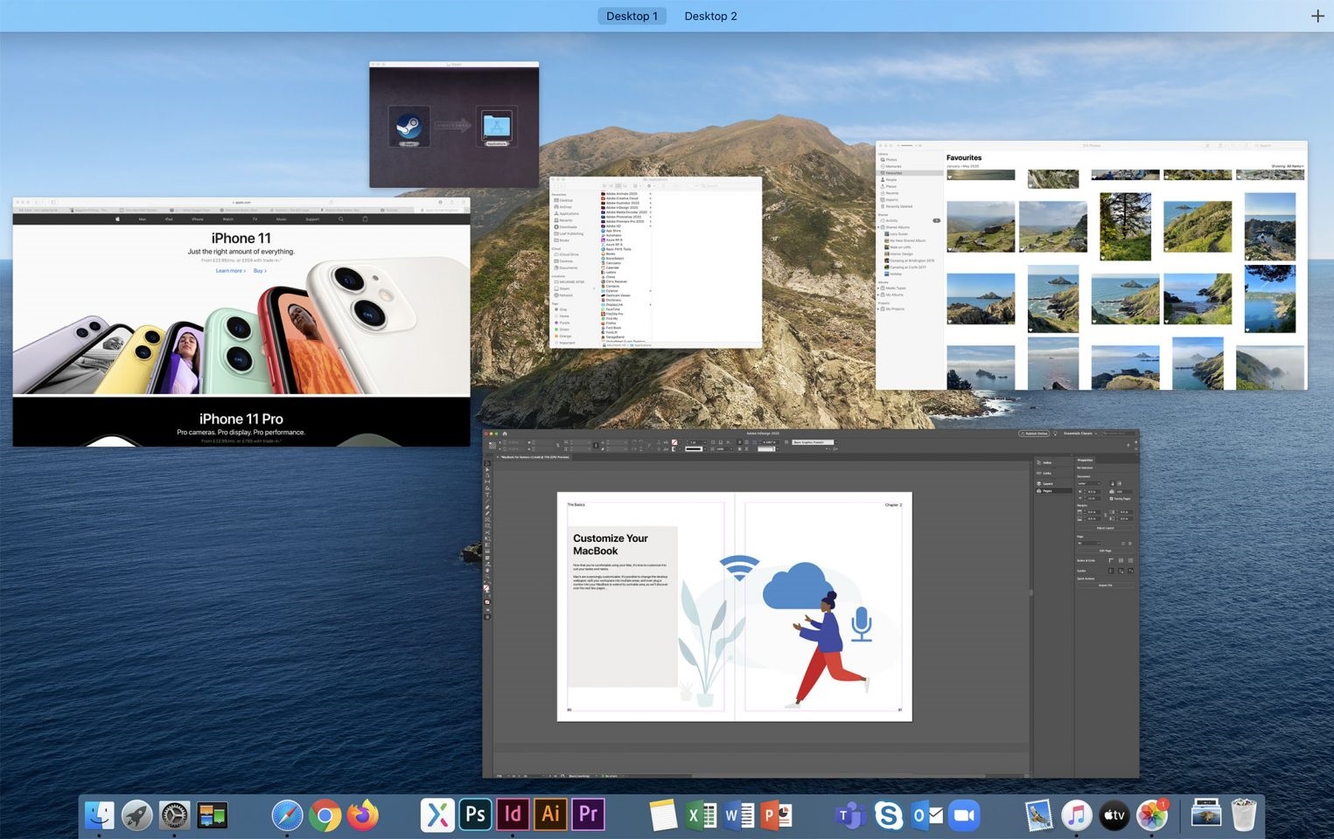
Task: Select the Photos Favourites window
Action: pos(1091,267)
